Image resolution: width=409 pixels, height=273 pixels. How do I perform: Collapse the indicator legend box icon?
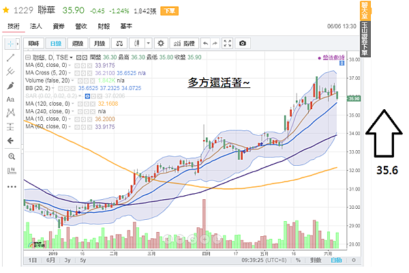click(28, 57)
